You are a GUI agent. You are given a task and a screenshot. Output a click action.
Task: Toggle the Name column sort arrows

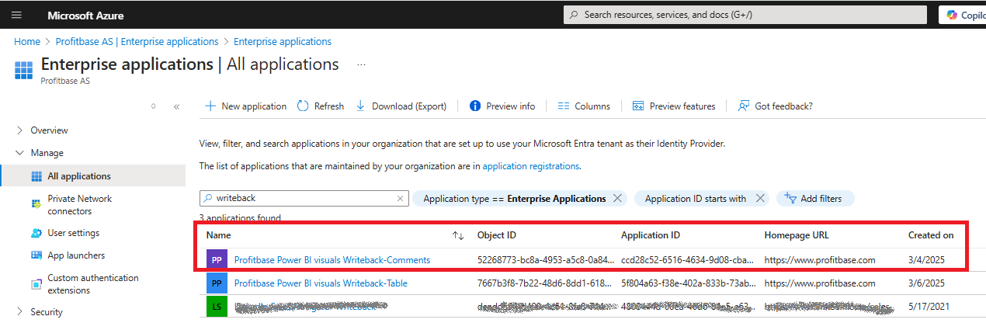pos(458,235)
